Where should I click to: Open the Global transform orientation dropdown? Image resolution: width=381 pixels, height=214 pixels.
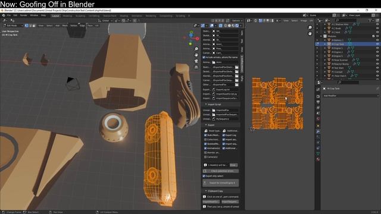(x=106, y=21)
